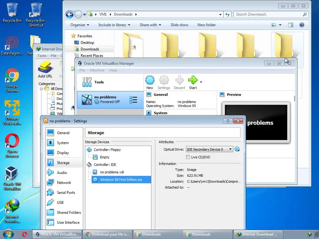319x239 pixels.
Task: Open the no problems VM list menu icon
Action: click(x=133, y=100)
